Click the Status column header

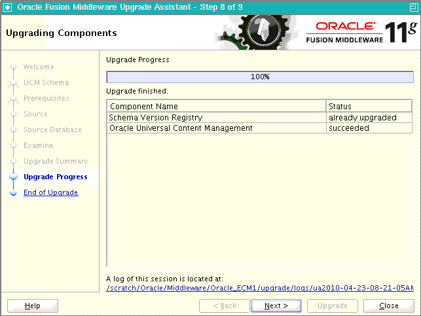[x=369, y=106]
